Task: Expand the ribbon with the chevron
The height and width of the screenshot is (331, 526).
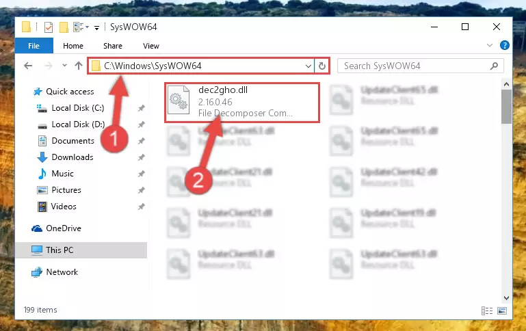Action: click(490, 45)
